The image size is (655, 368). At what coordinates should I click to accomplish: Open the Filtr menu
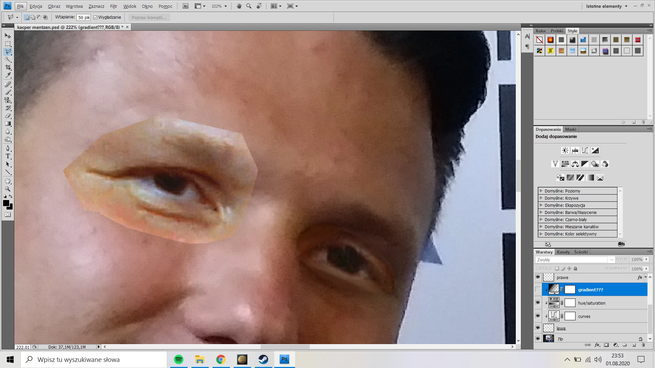114,6
